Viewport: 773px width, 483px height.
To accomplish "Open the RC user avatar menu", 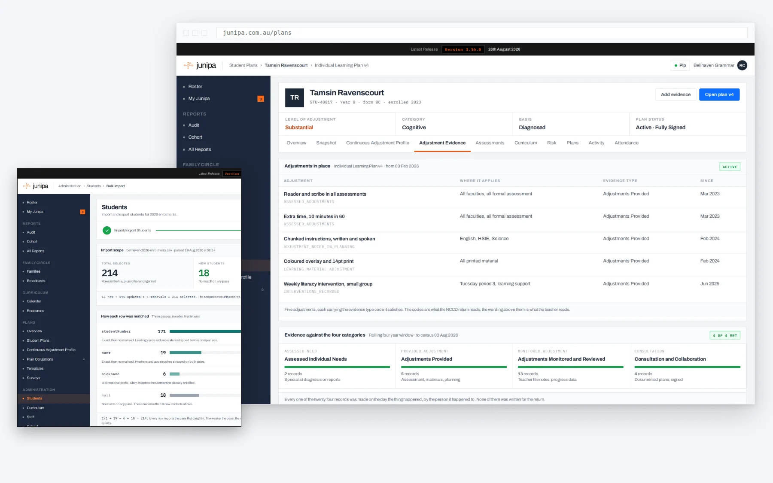I will [742, 65].
